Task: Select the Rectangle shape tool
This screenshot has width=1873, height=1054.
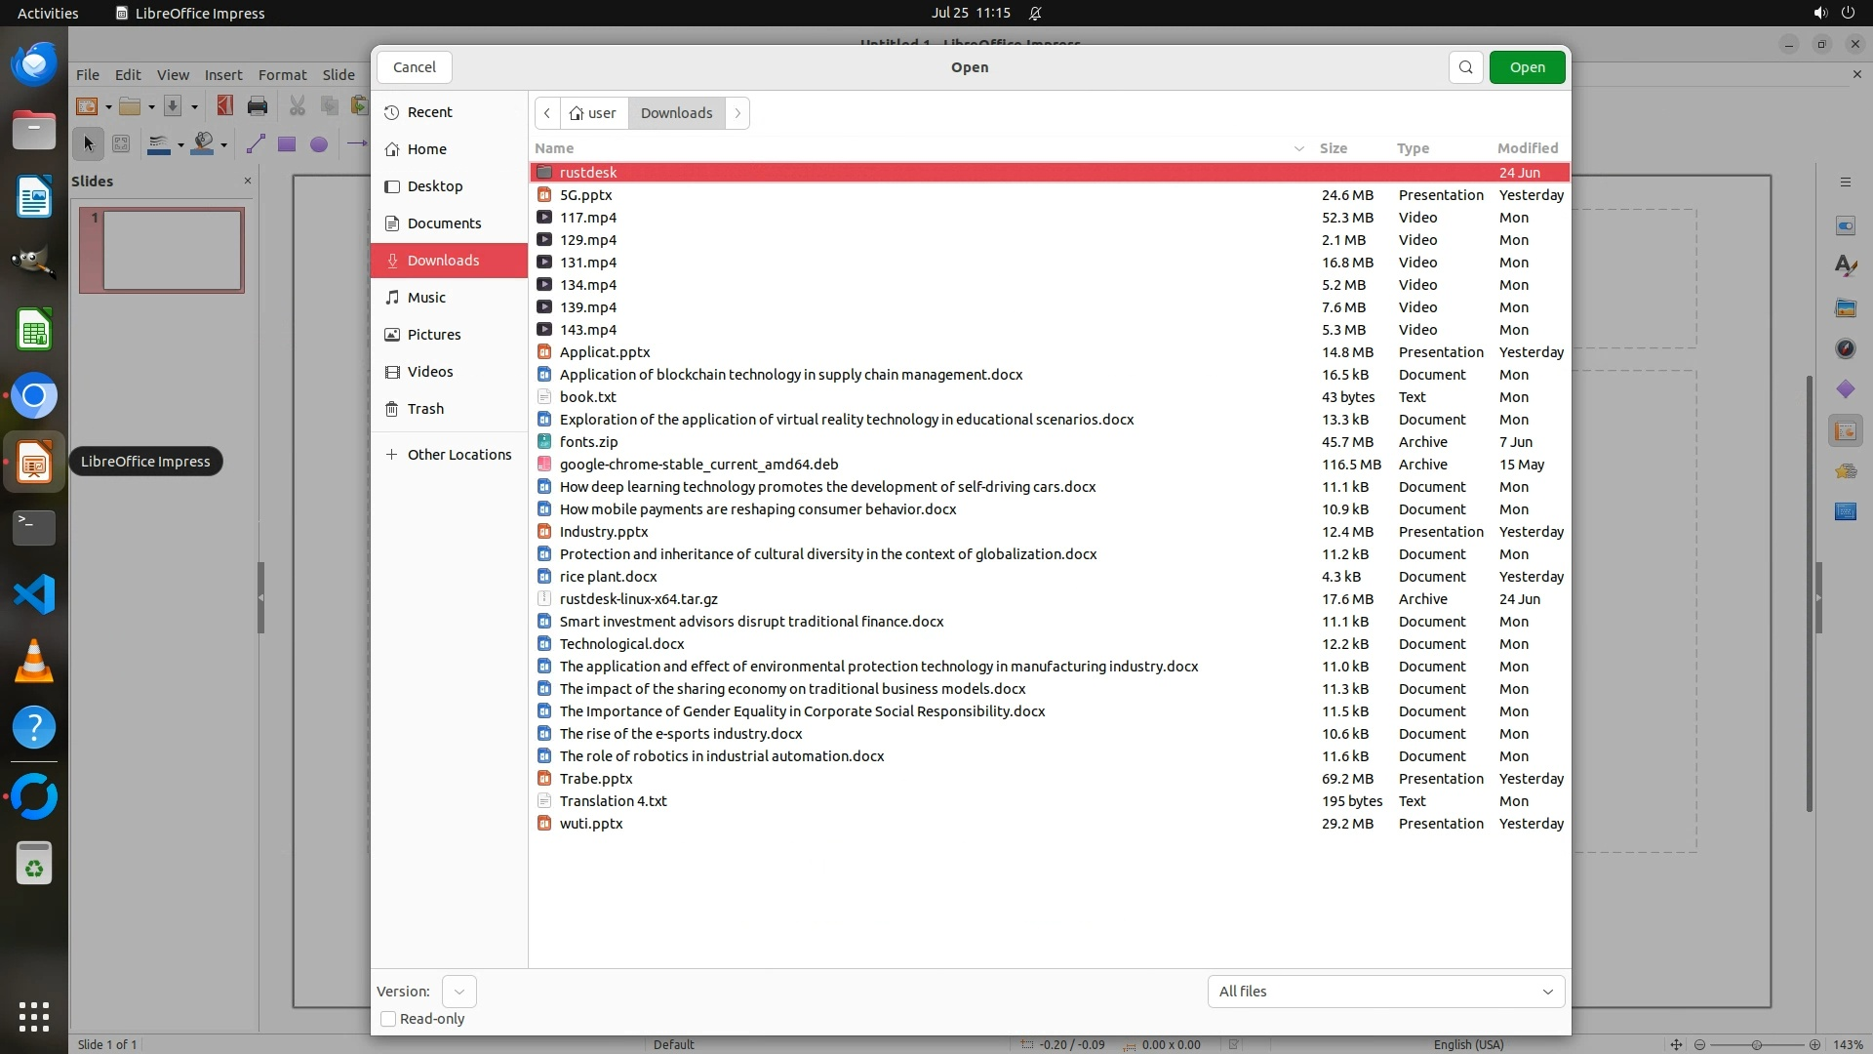Action: point(287,144)
